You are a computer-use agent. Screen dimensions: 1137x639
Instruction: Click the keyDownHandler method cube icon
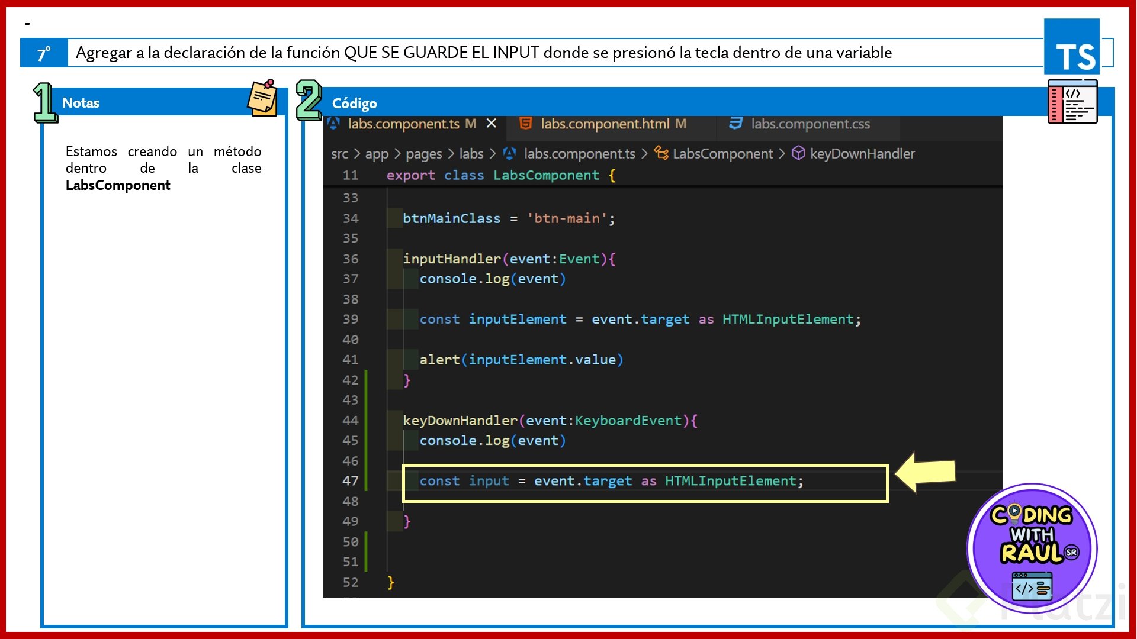[798, 153]
